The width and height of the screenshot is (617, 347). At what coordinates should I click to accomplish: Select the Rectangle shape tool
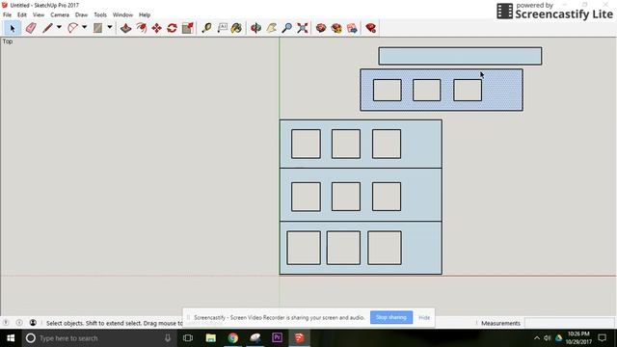point(97,28)
